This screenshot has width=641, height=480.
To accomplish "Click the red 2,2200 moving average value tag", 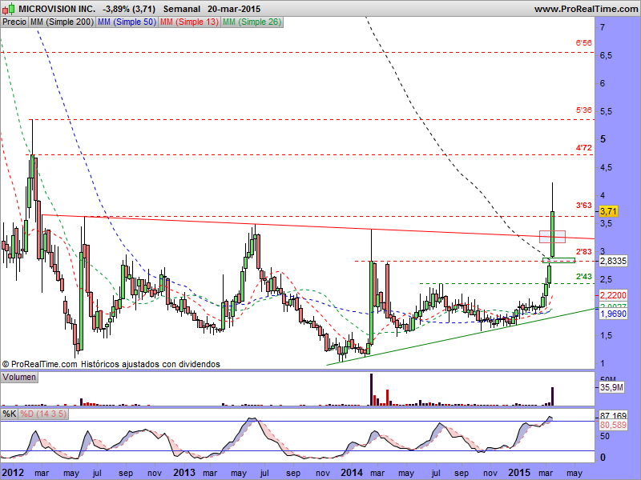I will click(613, 295).
